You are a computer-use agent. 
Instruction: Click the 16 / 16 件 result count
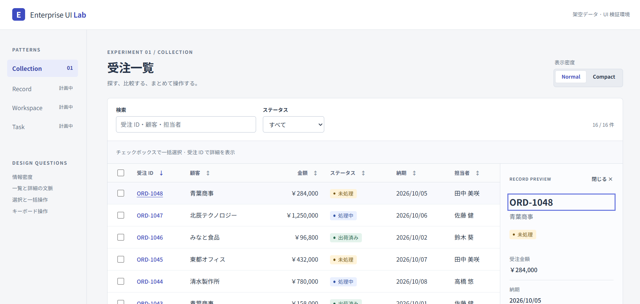tap(603, 125)
